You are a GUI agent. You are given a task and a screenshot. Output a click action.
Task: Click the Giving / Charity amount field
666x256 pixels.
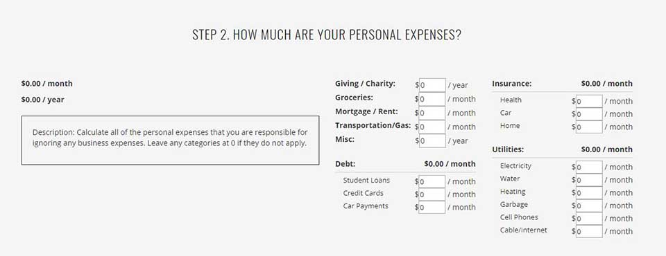(x=432, y=85)
